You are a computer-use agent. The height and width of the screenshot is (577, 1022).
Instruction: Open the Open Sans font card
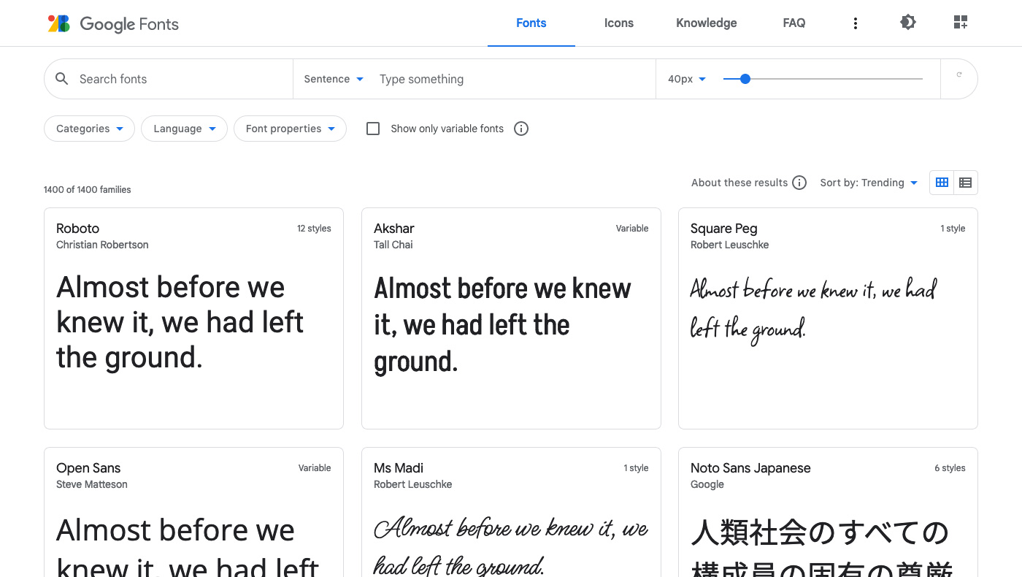coord(193,512)
